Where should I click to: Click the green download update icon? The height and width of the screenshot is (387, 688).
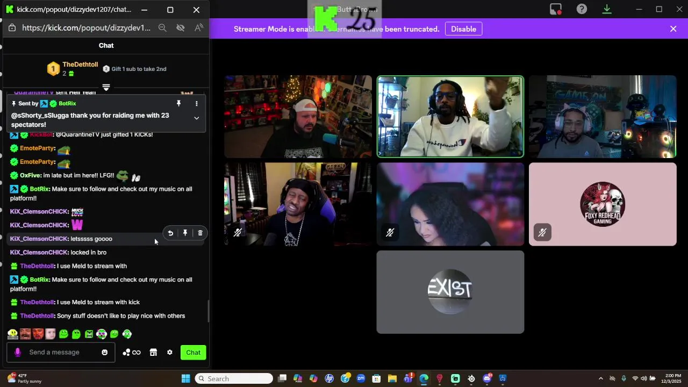tap(607, 9)
